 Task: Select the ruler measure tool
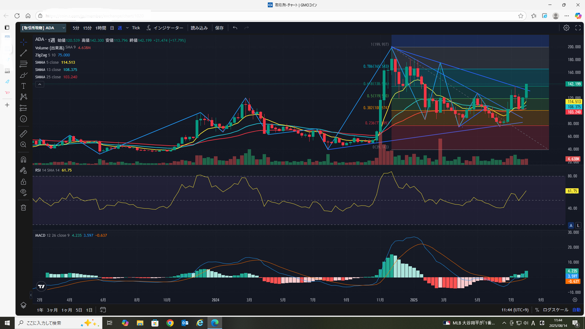coord(24,133)
